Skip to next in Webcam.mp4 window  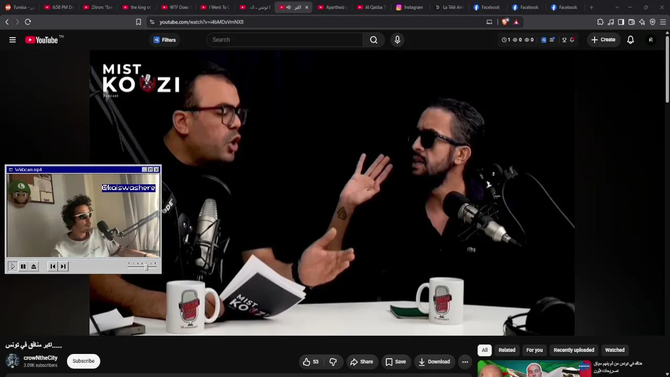click(x=63, y=267)
